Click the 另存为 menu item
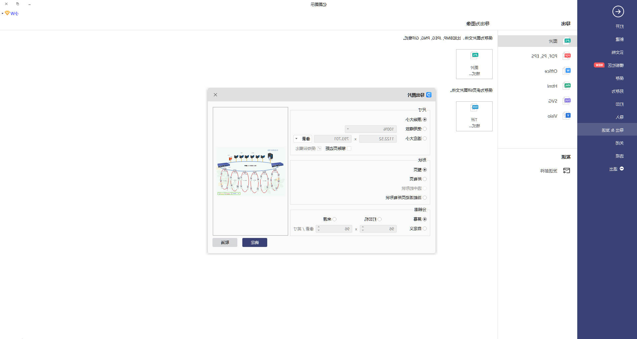 [x=617, y=91]
